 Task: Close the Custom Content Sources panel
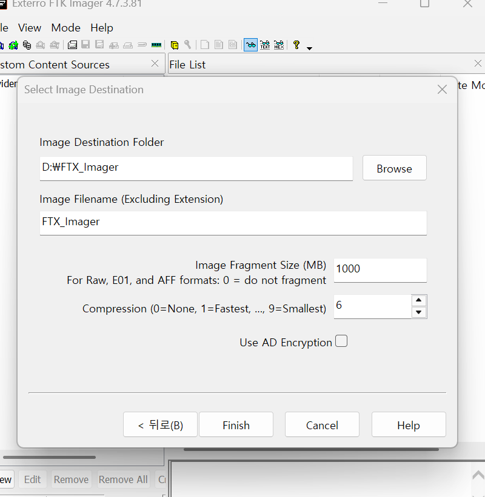point(155,64)
